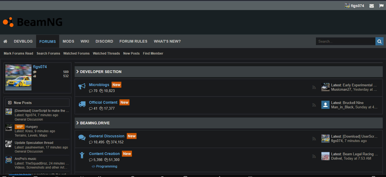Screen dimensions: 386x177
Task: Click the Man_in_Black username
Action: tap(342, 107)
